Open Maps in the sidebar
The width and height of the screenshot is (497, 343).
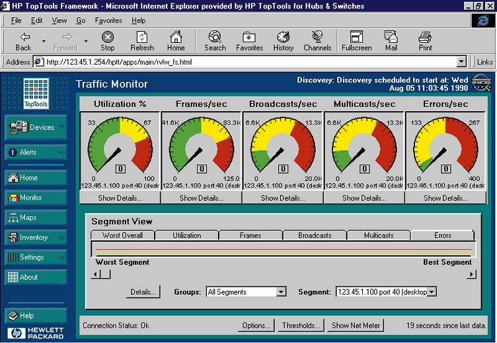click(36, 218)
